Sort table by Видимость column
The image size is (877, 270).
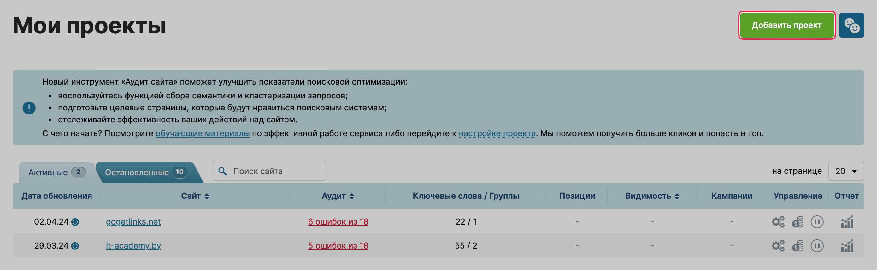tap(652, 196)
